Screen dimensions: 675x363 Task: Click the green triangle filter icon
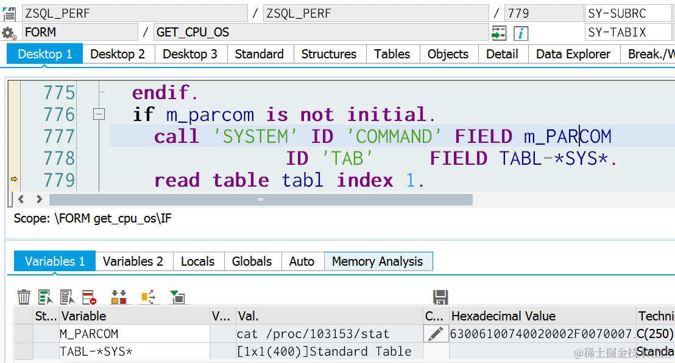[x=177, y=297]
